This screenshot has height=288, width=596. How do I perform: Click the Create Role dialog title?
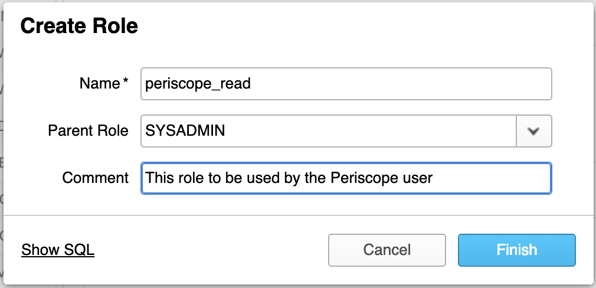[79, 26]
